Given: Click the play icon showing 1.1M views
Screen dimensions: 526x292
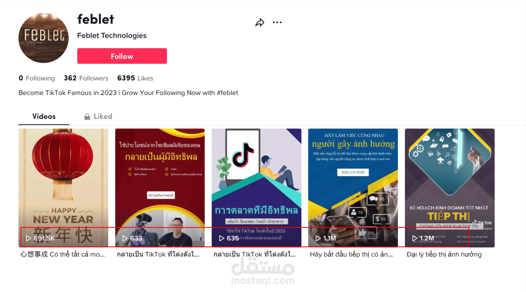Looking at the screenshot, I should 318,238.
